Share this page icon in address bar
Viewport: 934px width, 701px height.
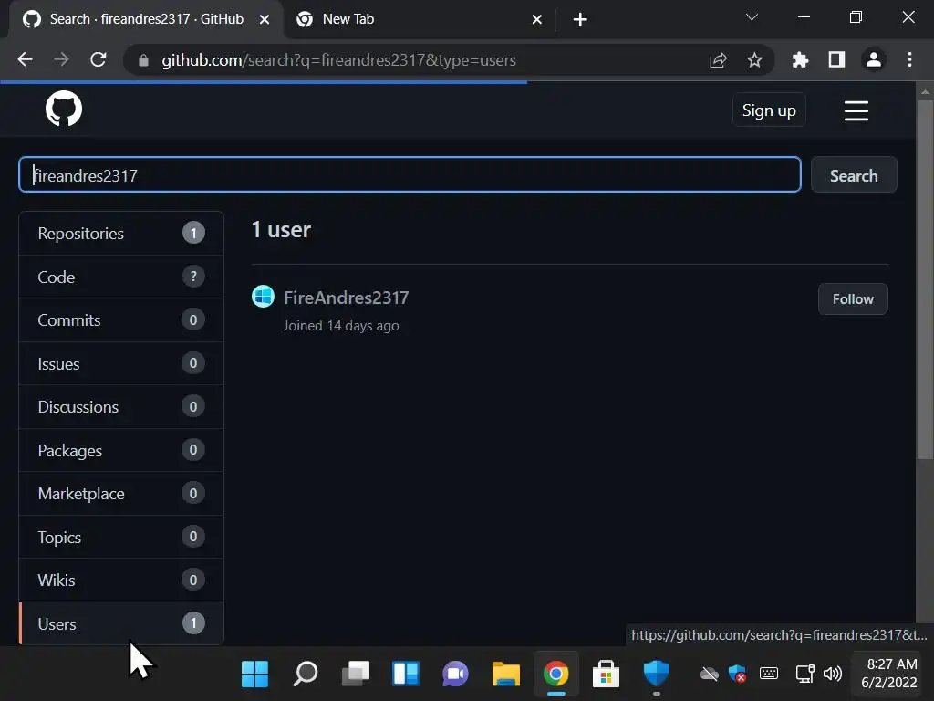[719, 60]
